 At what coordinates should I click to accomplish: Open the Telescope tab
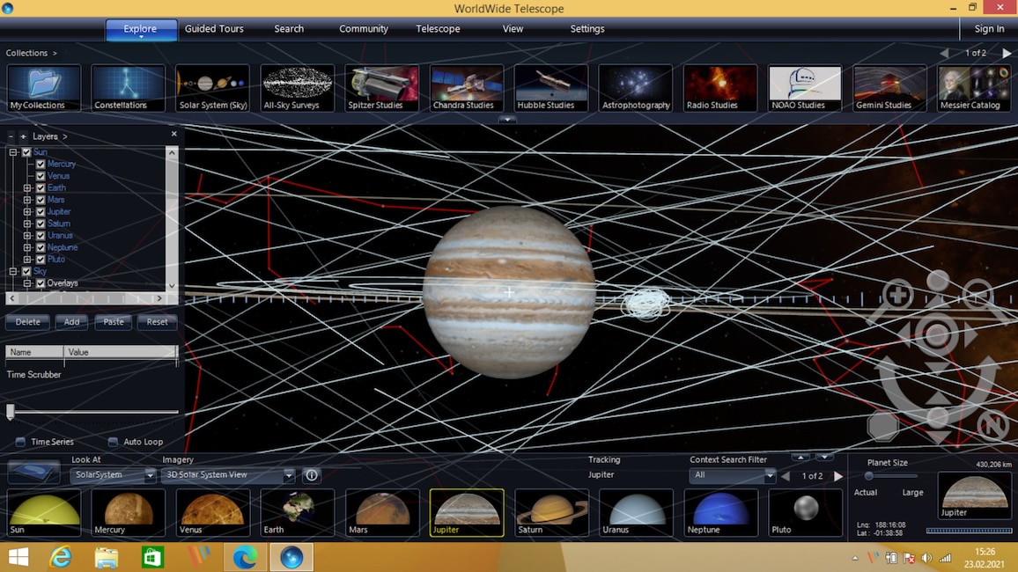point(439,28)
